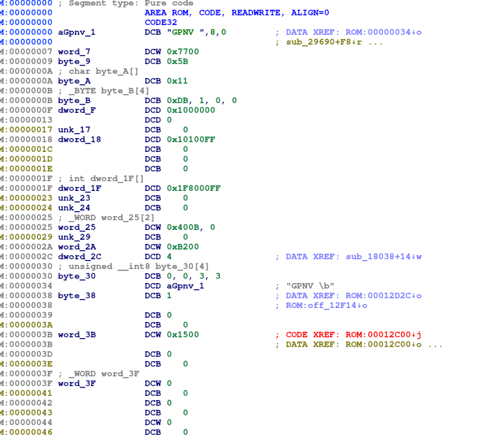Follow the sub_18038+14 data xref
The width and height of the screenshot is (484, 437).
coord(384,256)
